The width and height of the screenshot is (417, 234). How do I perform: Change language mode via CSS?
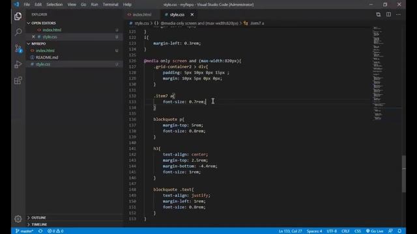(x=358, y=231)
